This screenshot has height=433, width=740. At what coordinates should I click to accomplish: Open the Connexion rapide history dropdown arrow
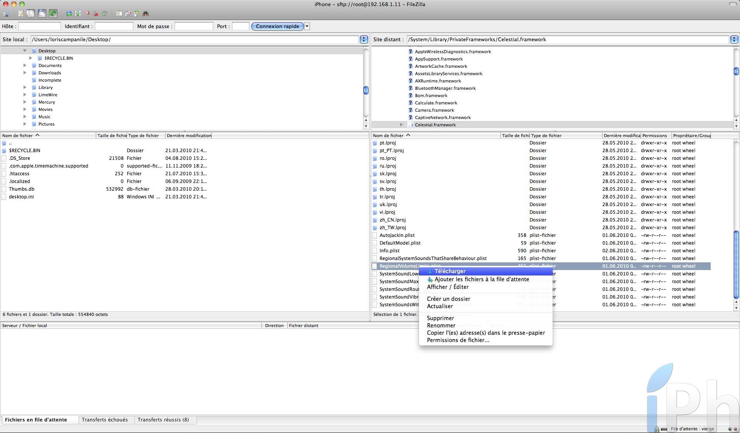[x=307, y=26]
